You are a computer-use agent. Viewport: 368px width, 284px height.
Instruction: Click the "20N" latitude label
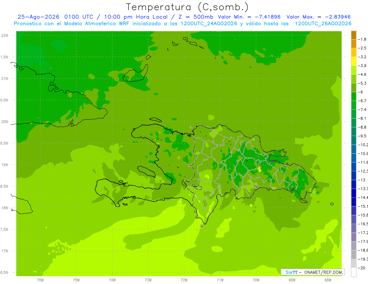(4, 122)
